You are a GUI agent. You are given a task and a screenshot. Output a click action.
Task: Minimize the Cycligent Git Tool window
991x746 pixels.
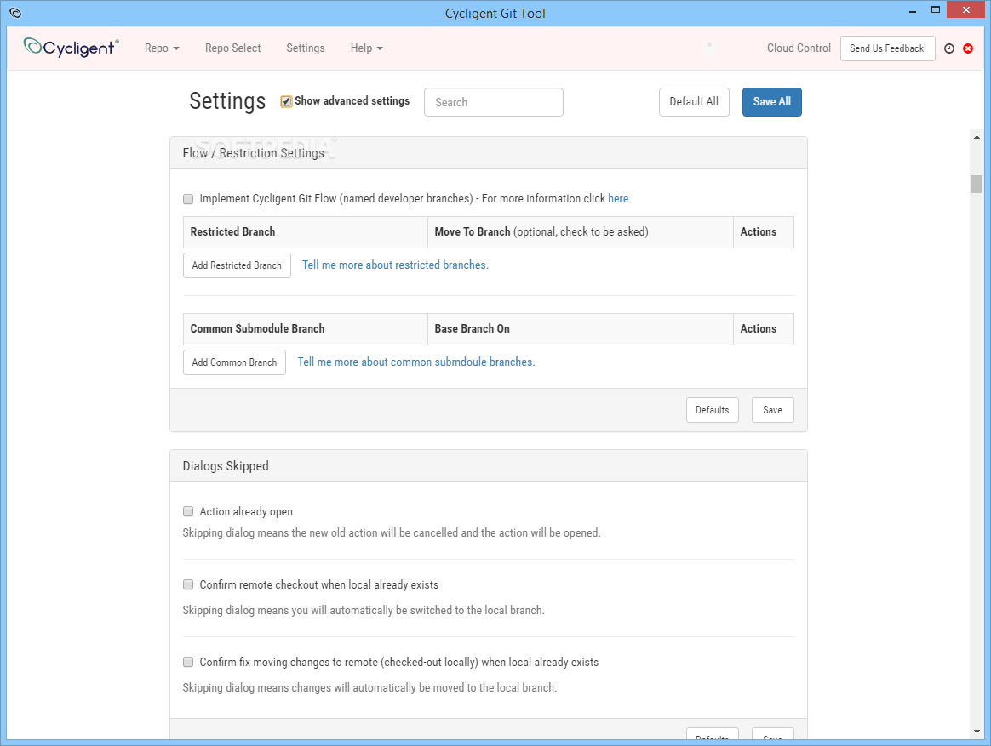913,11
